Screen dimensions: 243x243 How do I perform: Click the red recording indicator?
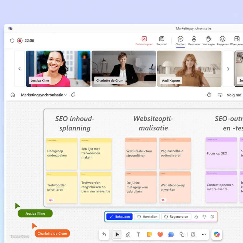(x=20, y=40)
